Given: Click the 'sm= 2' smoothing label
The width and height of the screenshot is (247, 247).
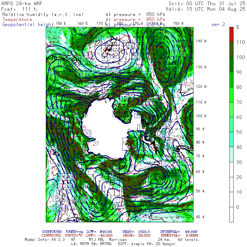Looking at the screenshot, I should point(218,24).
